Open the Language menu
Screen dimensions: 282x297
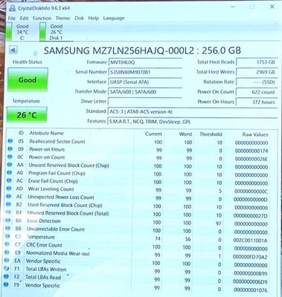[x=114, y=19]
